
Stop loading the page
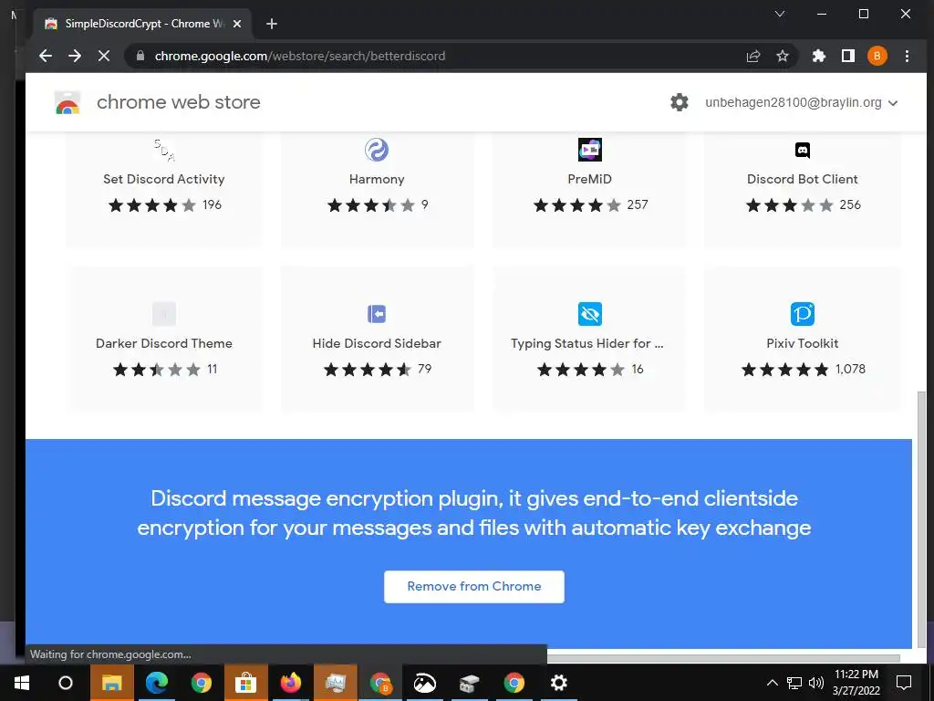[104, 56]
